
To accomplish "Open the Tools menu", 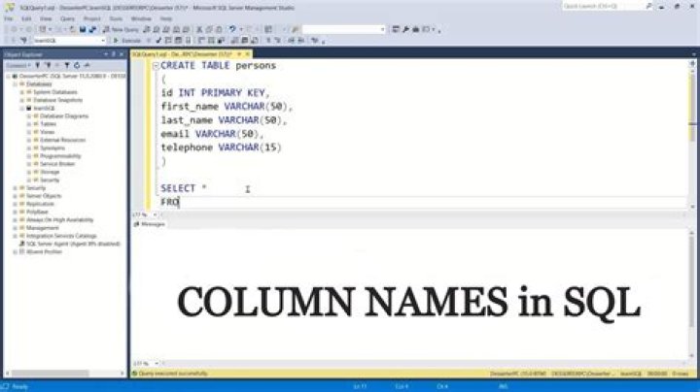I will coord(115,17).
